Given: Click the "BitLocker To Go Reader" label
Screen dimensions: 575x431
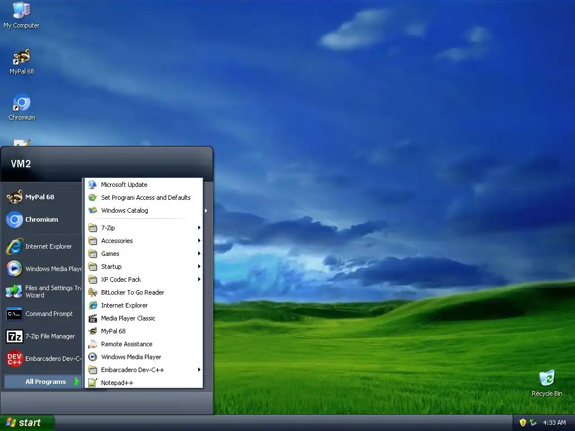Looking at the screenshot, I should pyautogui.click(x=133, y=292).
